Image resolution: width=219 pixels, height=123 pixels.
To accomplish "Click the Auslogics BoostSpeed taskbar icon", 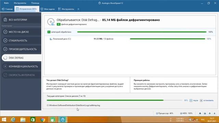I will (63, 120).
